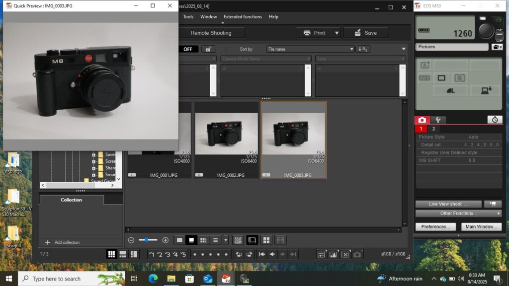
Task: Toggle the filter OFF switch
Action: (188, 49)
